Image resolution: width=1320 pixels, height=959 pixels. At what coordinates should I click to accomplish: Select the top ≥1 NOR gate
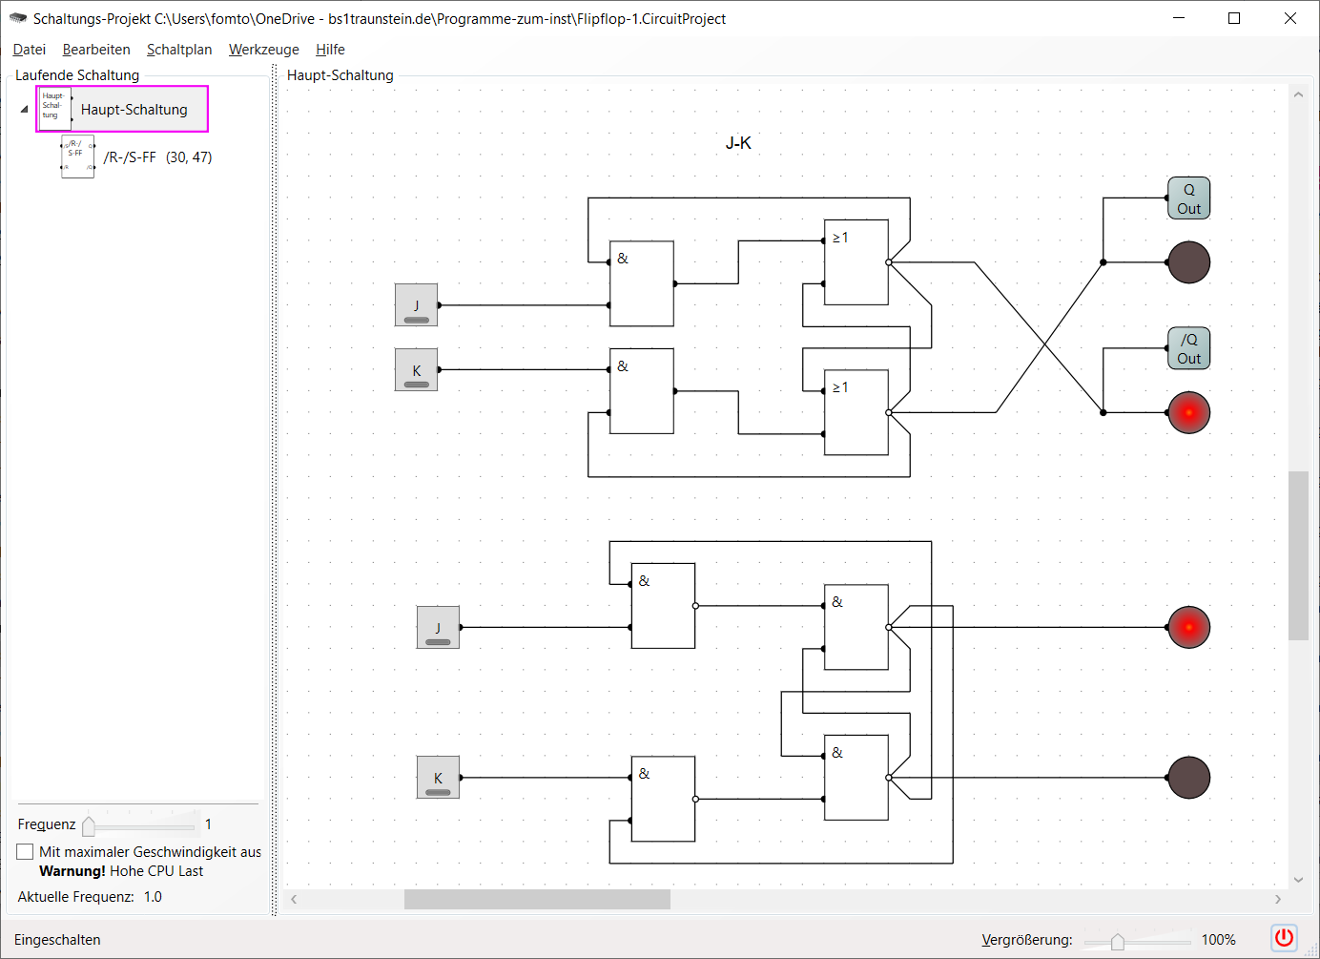856,262
